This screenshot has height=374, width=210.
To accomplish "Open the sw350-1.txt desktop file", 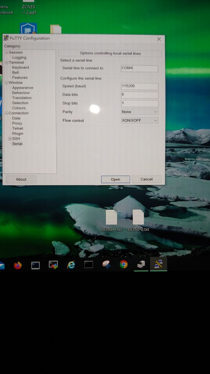I will click(111, 221).
